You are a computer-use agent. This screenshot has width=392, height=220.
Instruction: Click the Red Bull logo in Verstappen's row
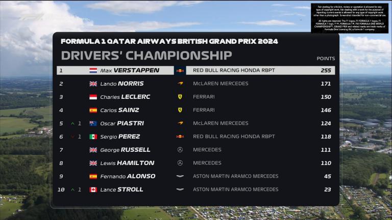click(x=180, y=71)
